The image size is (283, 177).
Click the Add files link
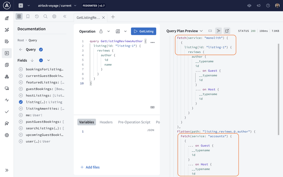[x=90, y=167]
